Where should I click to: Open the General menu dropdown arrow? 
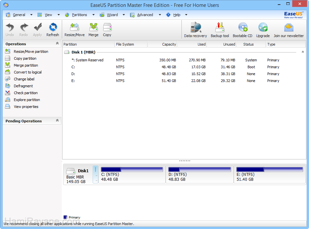[31, 15]
